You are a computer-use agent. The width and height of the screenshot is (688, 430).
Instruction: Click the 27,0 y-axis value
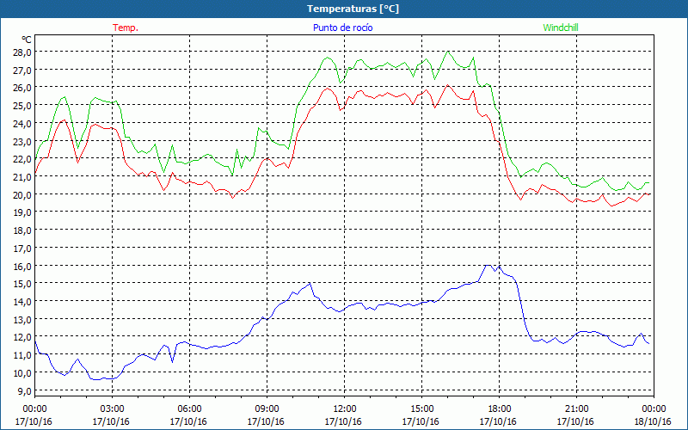pyautogui.click(x=22, y=71)
